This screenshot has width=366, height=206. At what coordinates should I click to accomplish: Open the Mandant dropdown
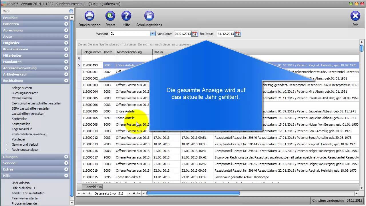[x=153, y=33]
